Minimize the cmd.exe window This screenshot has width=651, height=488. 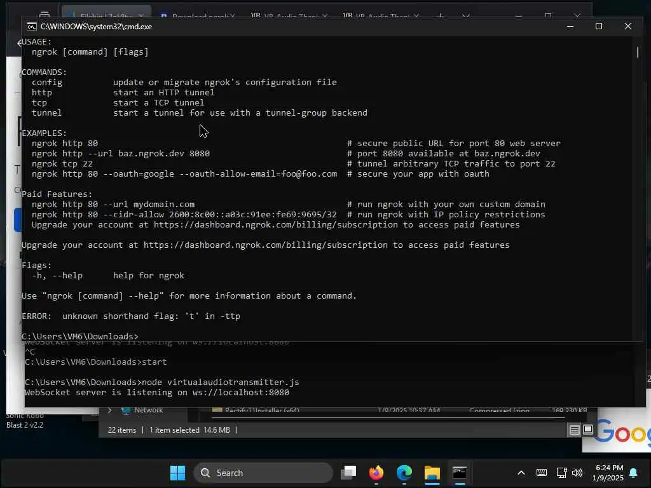(x=570, y=27)
